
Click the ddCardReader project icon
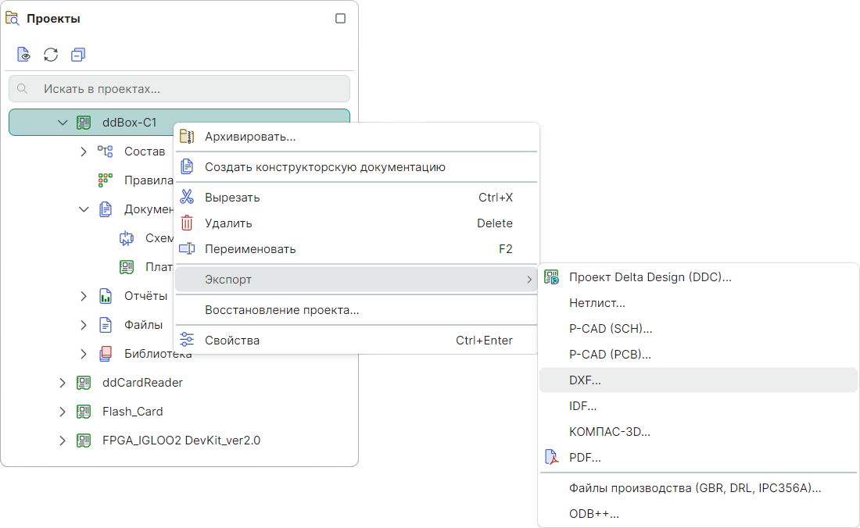84,383
